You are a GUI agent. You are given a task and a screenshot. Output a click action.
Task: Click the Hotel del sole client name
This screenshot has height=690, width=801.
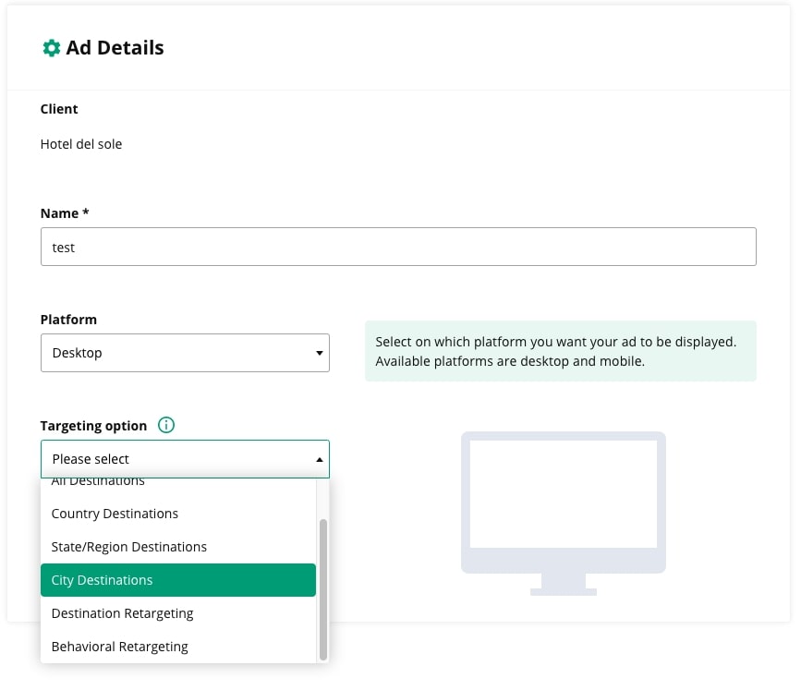point(81,144)
